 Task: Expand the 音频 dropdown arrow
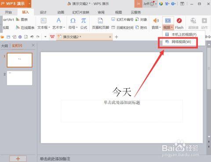tap(160, 27)
